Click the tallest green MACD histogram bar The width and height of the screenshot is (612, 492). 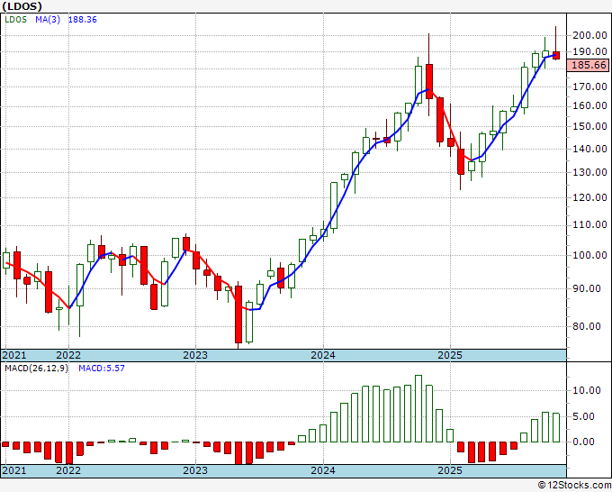coord(418,409)
